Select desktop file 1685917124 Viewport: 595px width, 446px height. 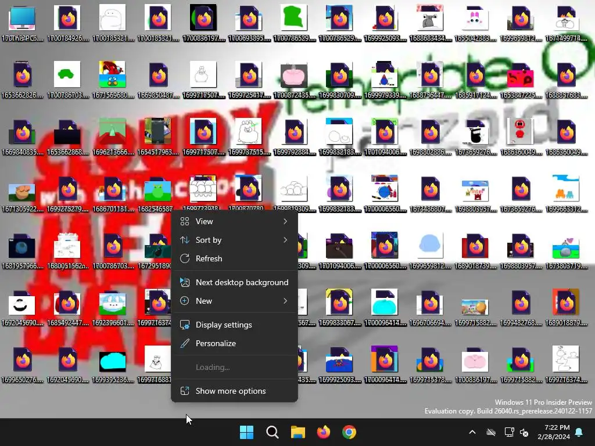coord(475,80)
